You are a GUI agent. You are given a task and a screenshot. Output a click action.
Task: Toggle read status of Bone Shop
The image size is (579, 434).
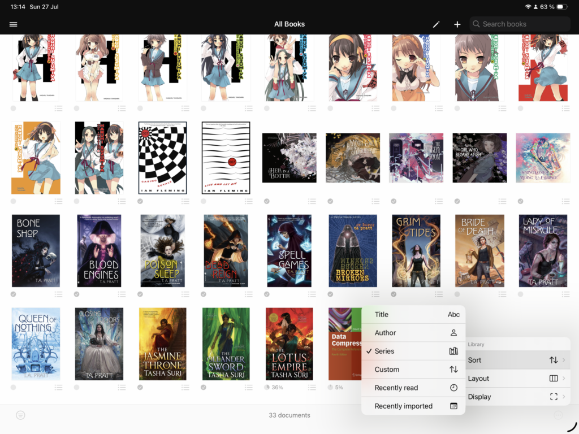(x=14, y=294)
